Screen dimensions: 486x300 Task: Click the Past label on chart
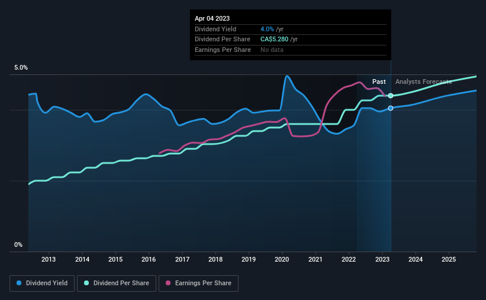pos(379,81)
